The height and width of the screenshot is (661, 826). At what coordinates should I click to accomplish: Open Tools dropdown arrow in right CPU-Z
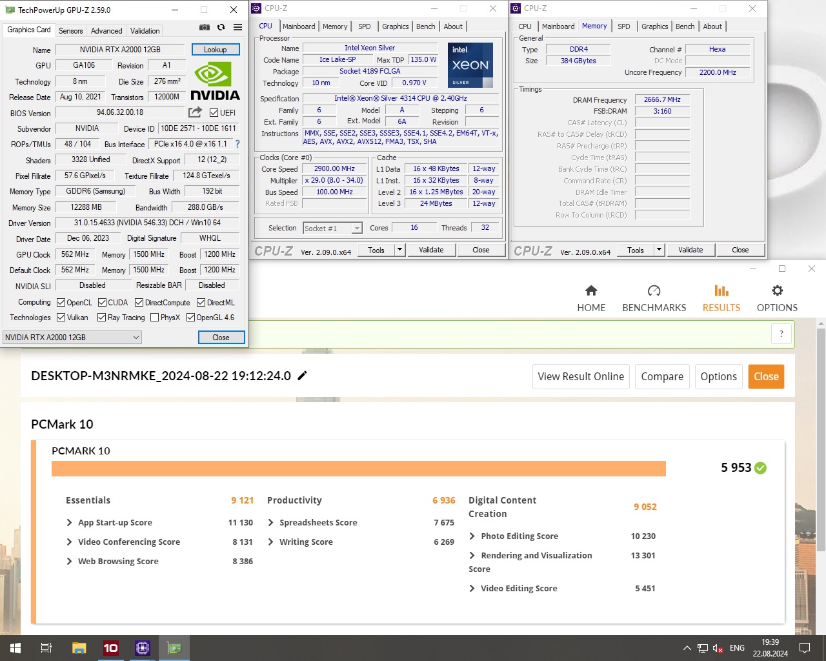click(659, 250)
